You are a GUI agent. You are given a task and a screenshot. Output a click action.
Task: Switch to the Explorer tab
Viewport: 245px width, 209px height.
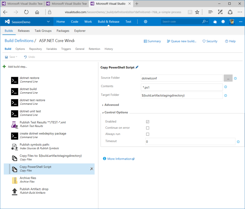point(80,31)
